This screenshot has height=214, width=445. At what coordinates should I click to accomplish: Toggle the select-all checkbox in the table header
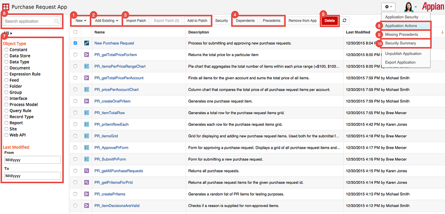[x=75, y=32]
